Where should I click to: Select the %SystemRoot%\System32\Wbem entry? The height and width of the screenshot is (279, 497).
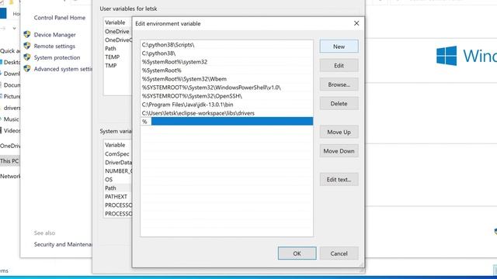click(226, 79)
